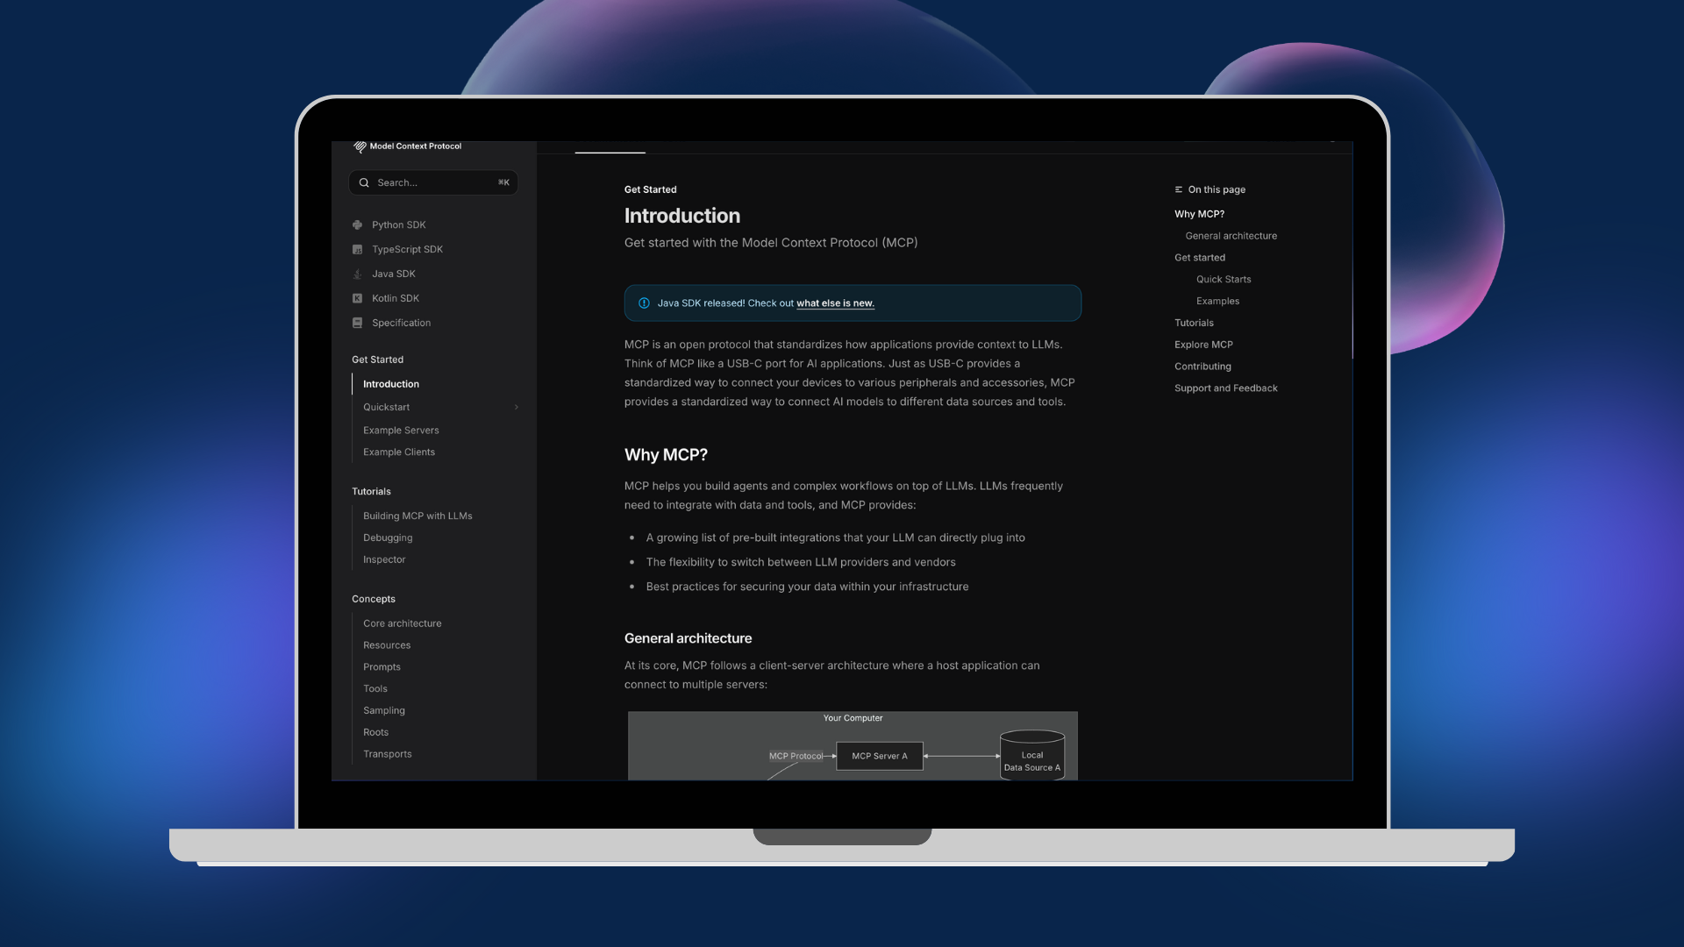
Task: Jump to General architecture section
Action: point(1231,236)
